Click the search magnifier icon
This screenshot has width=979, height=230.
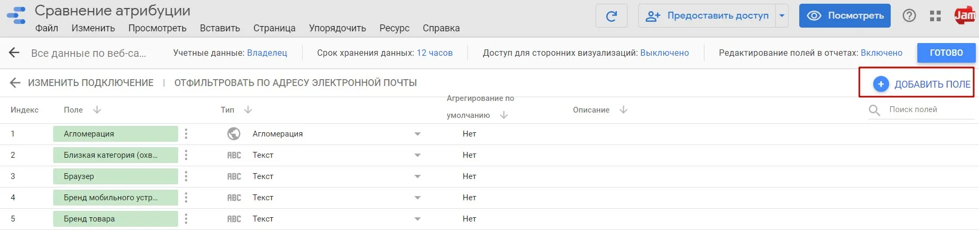[x=874, y=110]
